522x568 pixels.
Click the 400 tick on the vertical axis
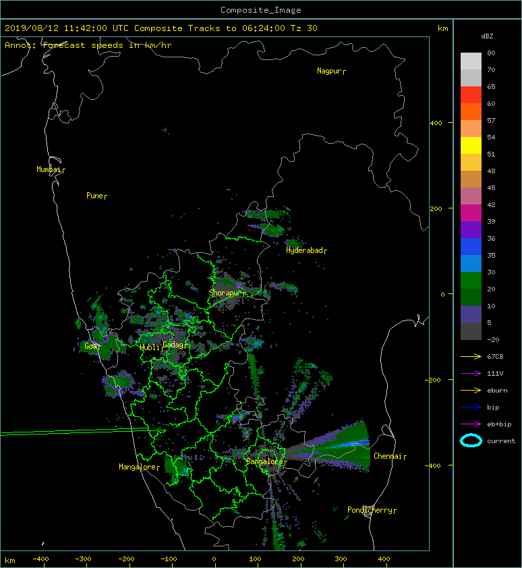pyautogui.click(x=436, y=123)
